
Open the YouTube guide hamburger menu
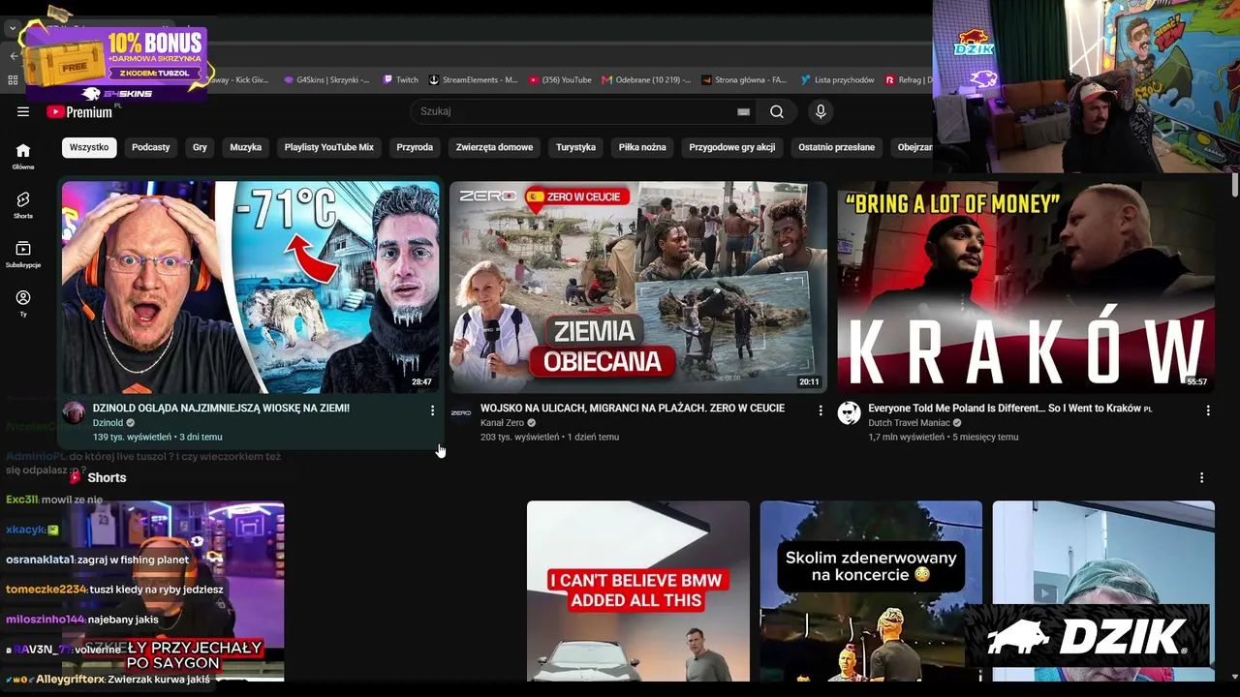pyautogui.click(x=23, y=111)
